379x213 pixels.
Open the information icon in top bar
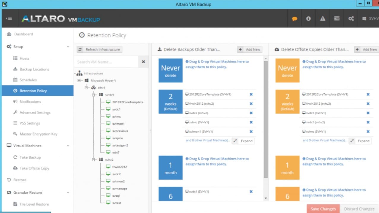[308, 18]
